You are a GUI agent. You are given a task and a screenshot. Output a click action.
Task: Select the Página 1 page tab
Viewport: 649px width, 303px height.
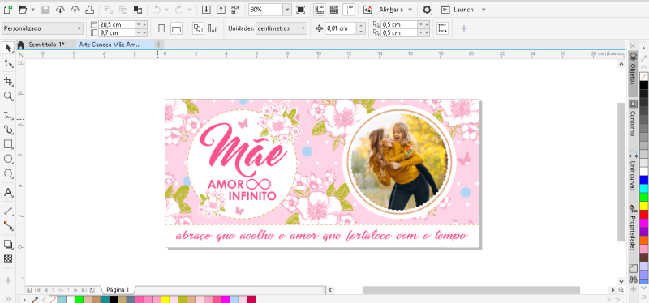pyautogui.click(x=118, y=290)
